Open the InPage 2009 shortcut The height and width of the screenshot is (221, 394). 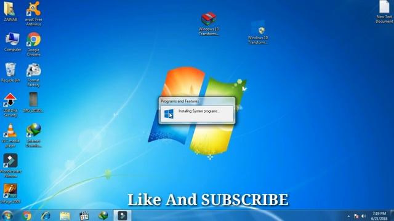click(10, 193)
